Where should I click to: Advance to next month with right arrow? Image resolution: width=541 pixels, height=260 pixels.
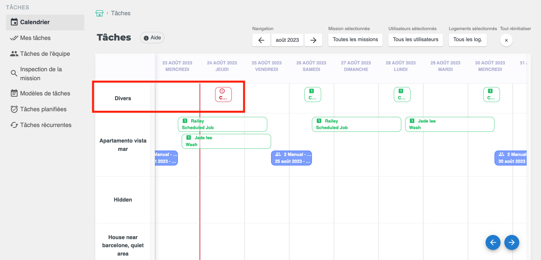313,40
